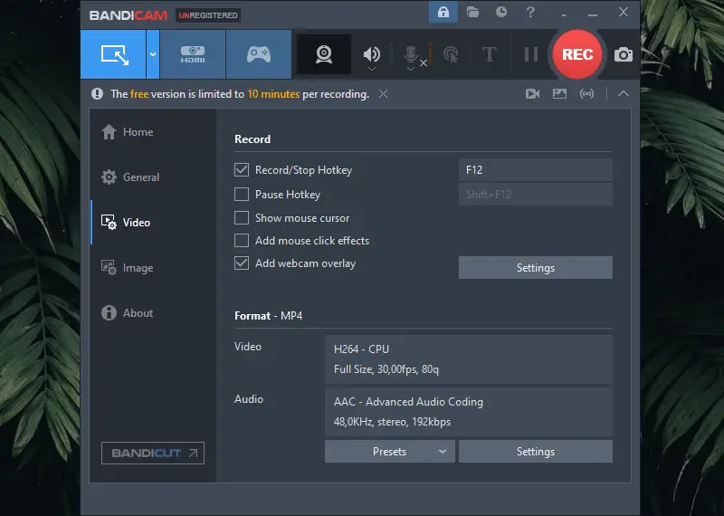
Task: Switch to HDMI device recording mode
Action: click(193, 54)
